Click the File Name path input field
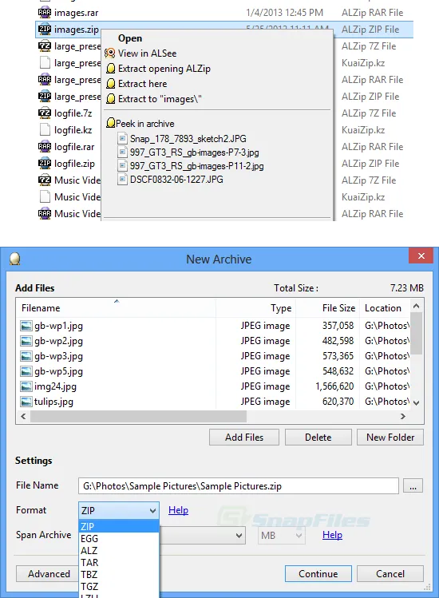The image size is (439, 598). [x=239, y=486]
